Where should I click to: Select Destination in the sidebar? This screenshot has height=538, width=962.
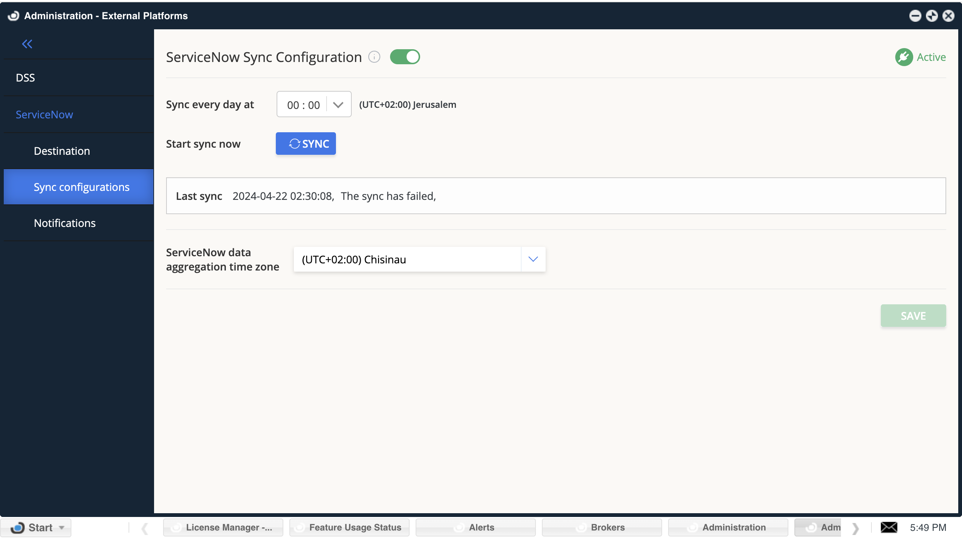pos(62,151)
